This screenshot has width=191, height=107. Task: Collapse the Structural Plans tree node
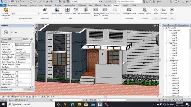point(166,31)
